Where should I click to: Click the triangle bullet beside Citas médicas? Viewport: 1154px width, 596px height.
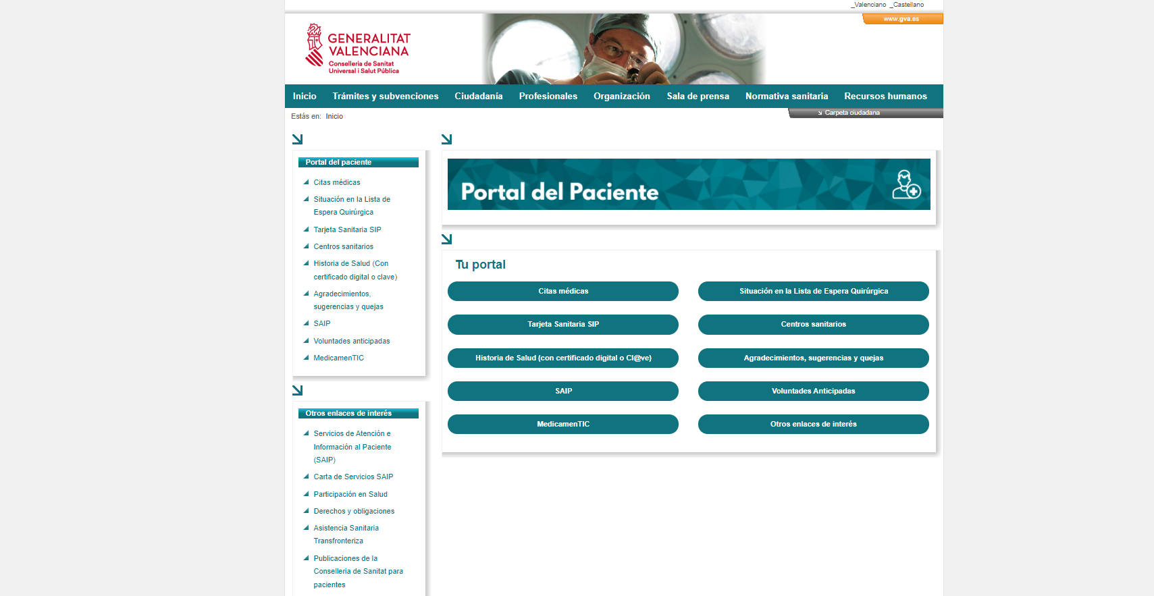tap(306, 182)
